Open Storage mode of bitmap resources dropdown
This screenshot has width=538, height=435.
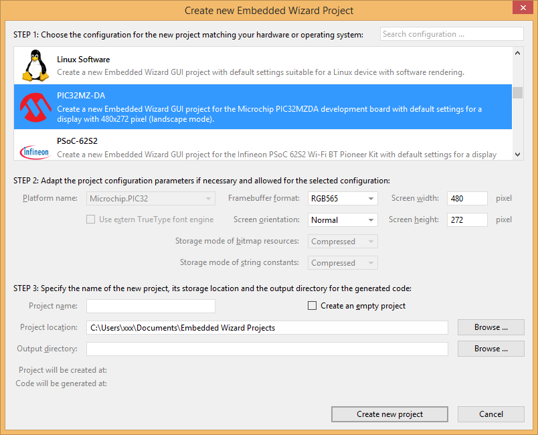pos(343,242)
